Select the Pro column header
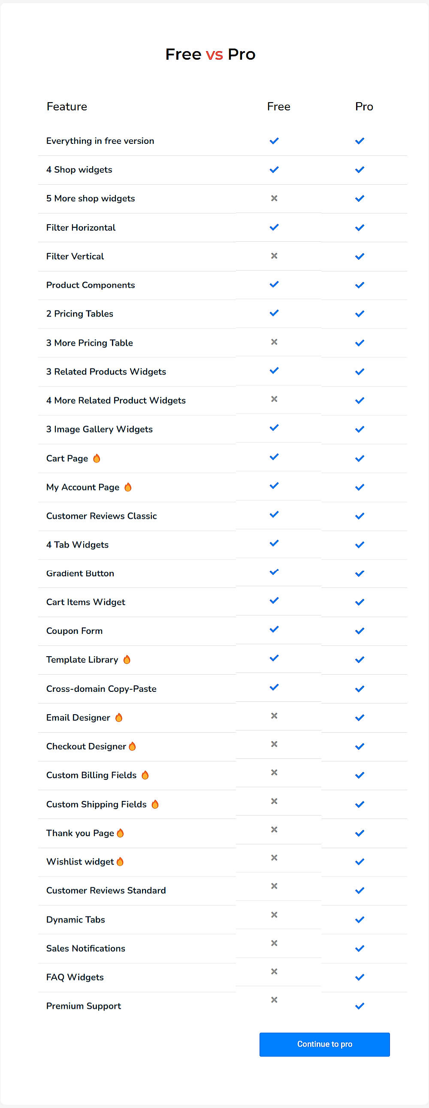Viewport: 429px width, 1108px height. [x=364, y=106]
